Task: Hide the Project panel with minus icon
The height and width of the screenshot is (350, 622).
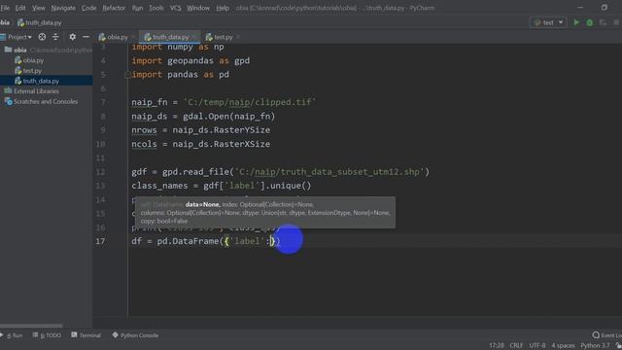Action: click(86, 37)
